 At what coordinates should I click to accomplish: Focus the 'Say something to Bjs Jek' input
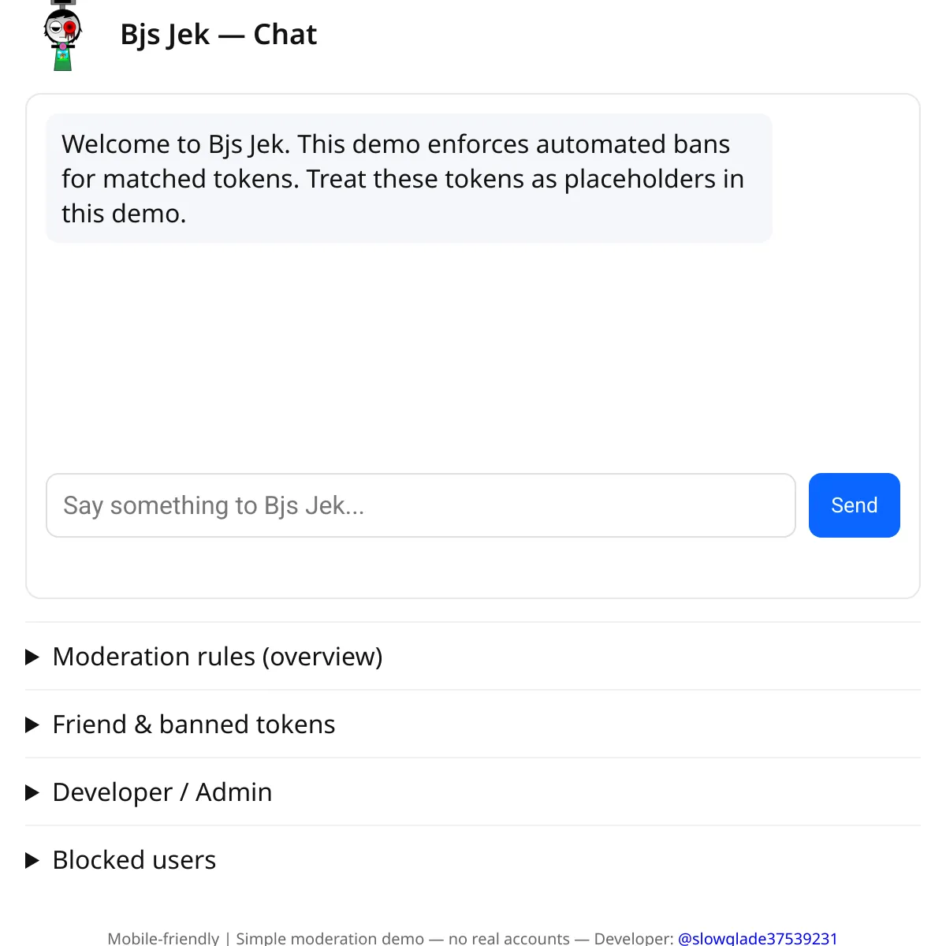(x=420, y=505)
